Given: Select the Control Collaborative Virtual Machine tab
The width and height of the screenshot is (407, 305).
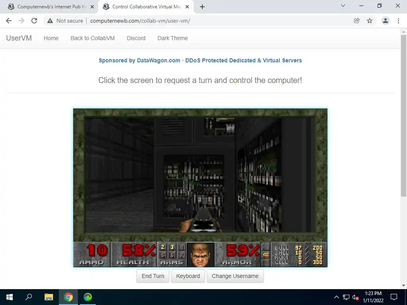Looking at the screenshot, I should pyautogui.click(x=146, y=7).
